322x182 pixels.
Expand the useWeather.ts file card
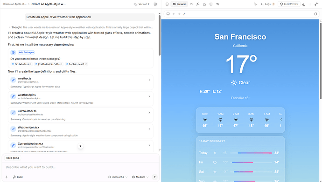click(x=149, y=113)
